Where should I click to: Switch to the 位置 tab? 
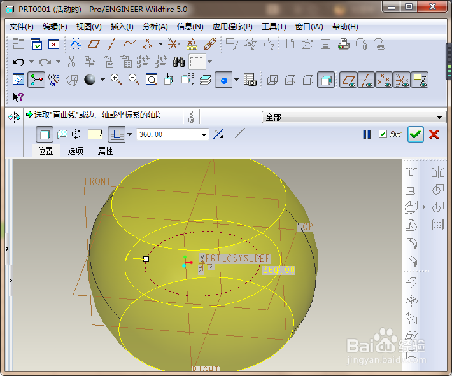coord(46,151)
